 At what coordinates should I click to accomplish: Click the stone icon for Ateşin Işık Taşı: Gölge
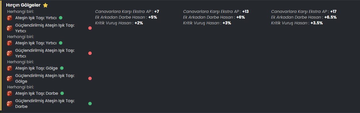pyautogui.click(x=10, y=68)
